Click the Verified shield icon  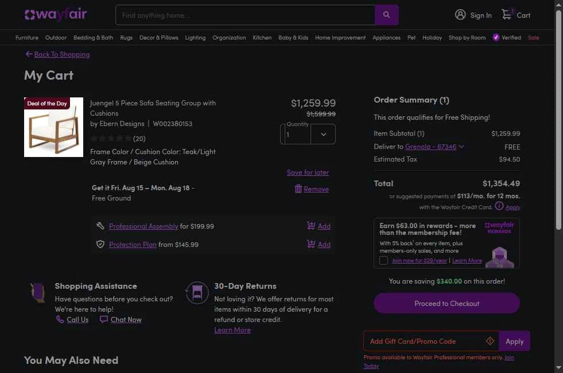pyautogui.click(x=496, y=37)
